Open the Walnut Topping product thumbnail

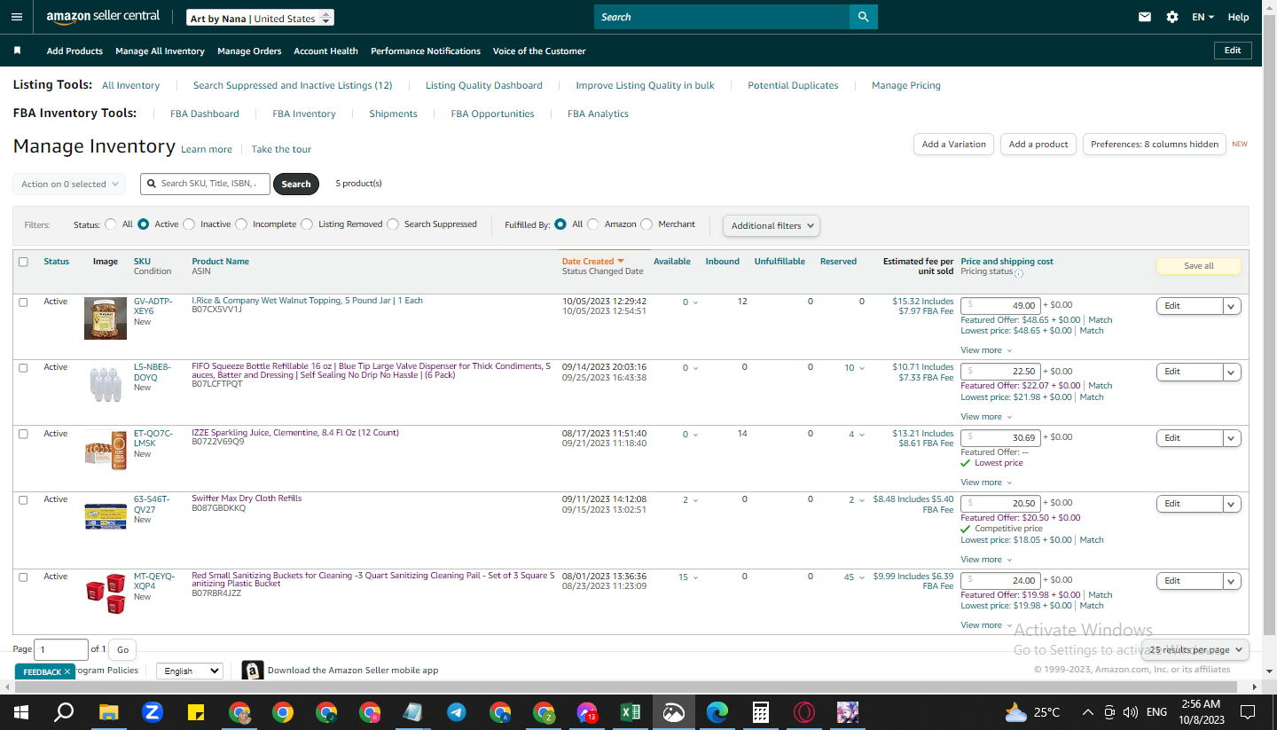coord(106,318)
